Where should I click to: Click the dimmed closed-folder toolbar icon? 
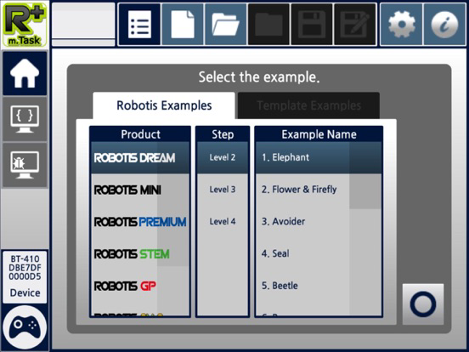pyautogui.click(x=268, y=25)
